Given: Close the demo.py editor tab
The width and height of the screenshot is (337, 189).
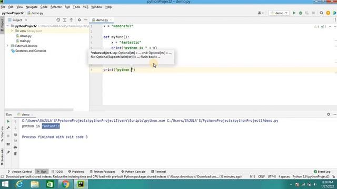Looking at the screenshot, I should pos(111,20).
